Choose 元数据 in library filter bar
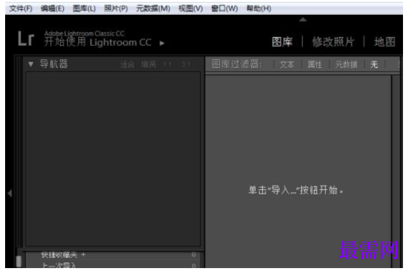Viewport: 410px width, 270px height. (x=346, y=64)
